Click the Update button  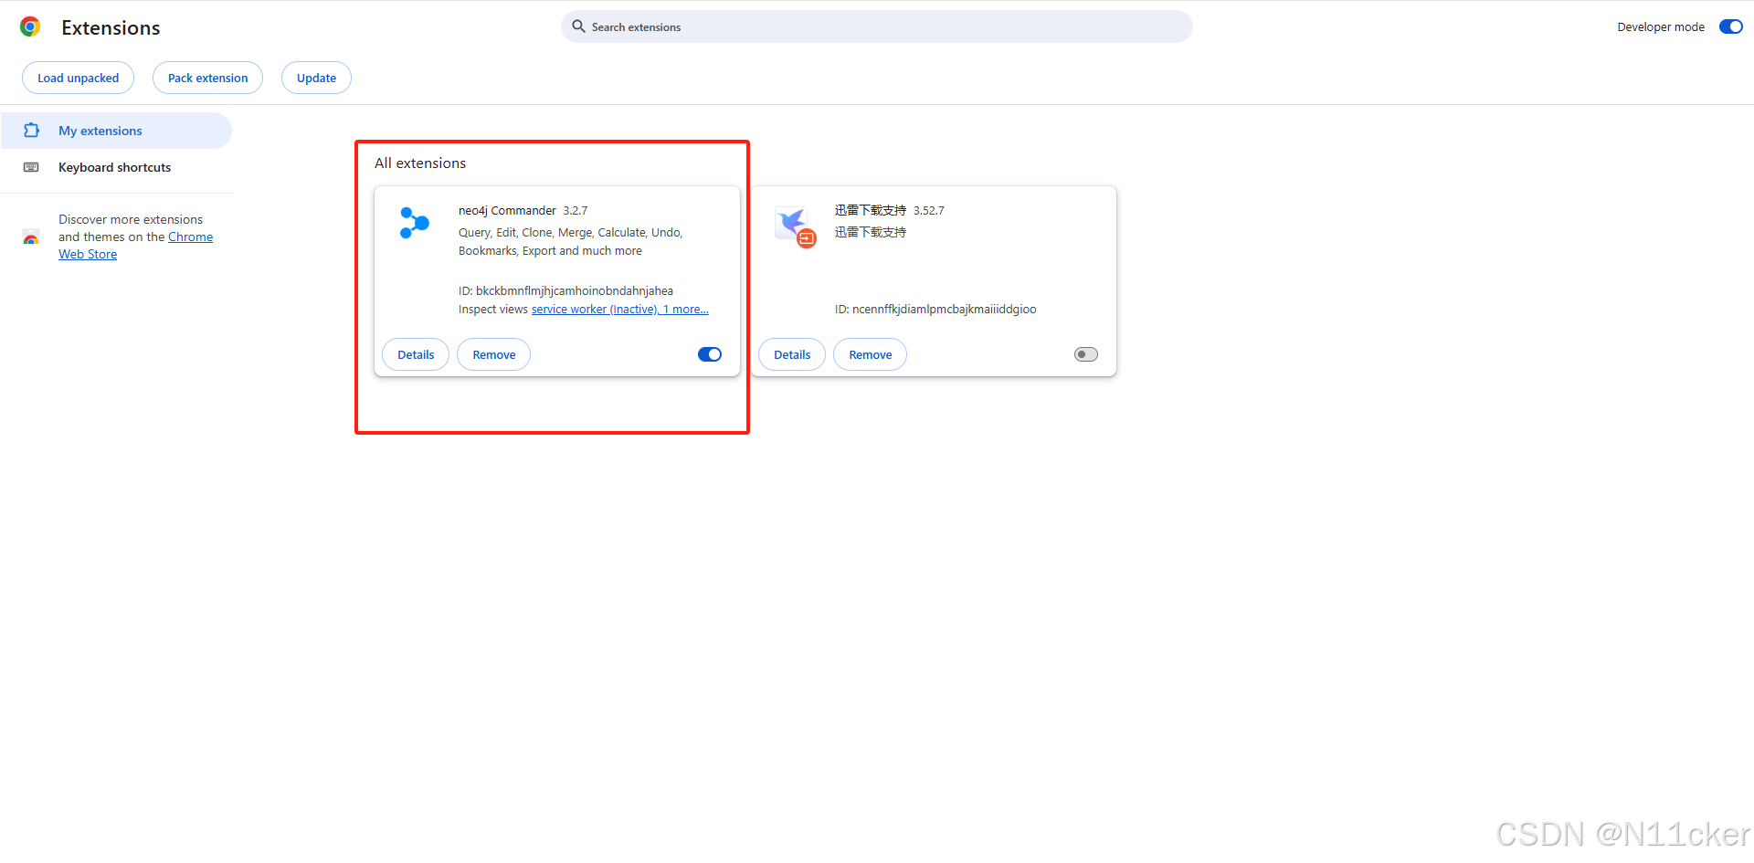tap(316, 78)
